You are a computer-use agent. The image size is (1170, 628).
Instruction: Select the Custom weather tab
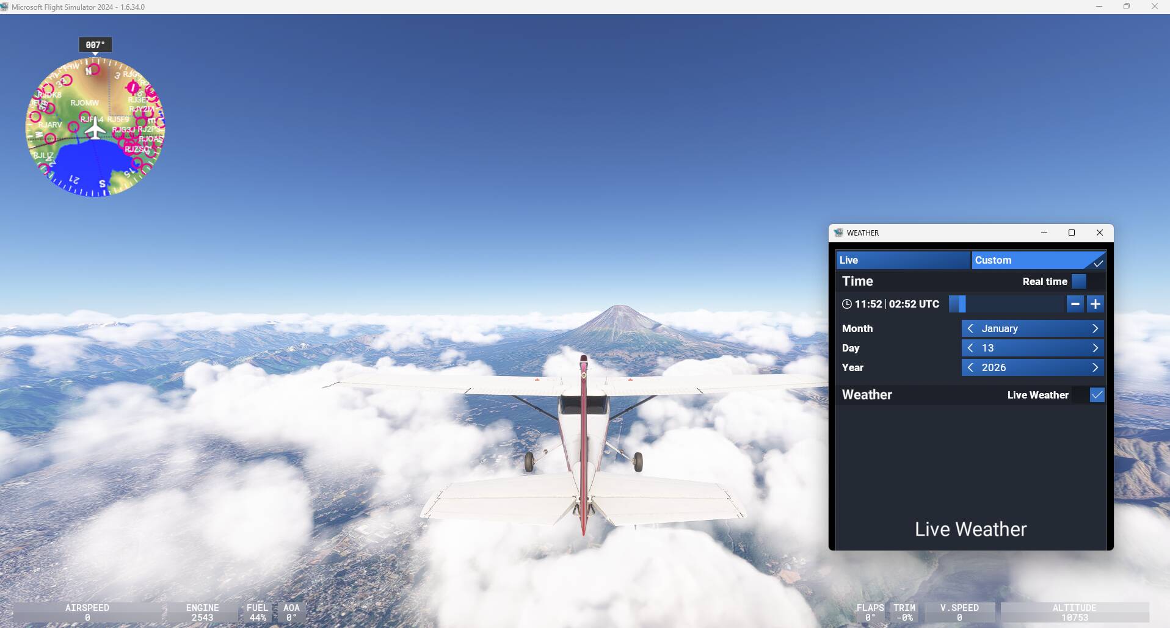[1038, 260]
